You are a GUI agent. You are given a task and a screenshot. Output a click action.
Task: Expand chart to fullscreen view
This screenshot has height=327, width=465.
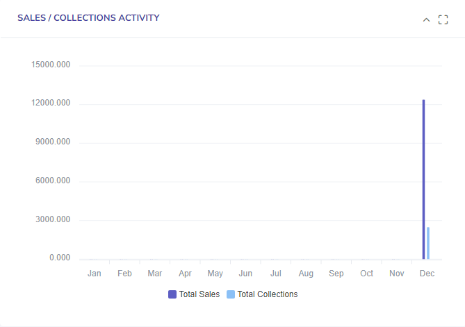click(443, 19)
